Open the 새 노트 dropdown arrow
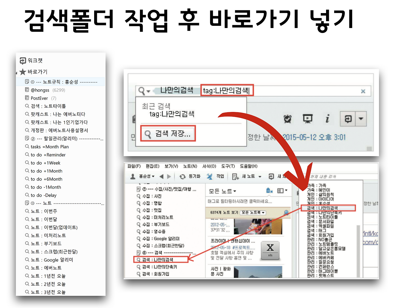The width and height of the screenshot is (399, 308). pyautogui.click(x=260, y=177)
